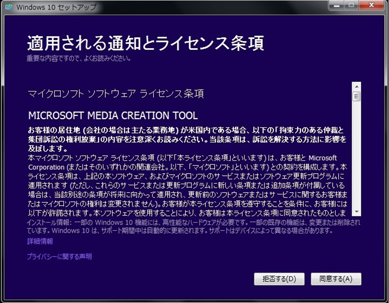Close the Windows 10 セットアップ window

click(x=371, y=5)
